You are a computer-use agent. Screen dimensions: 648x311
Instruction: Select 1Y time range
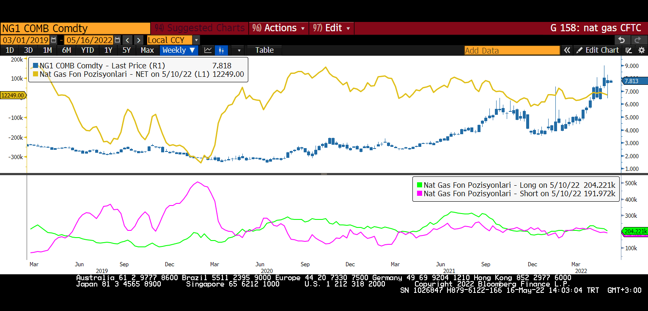(108, 50)
